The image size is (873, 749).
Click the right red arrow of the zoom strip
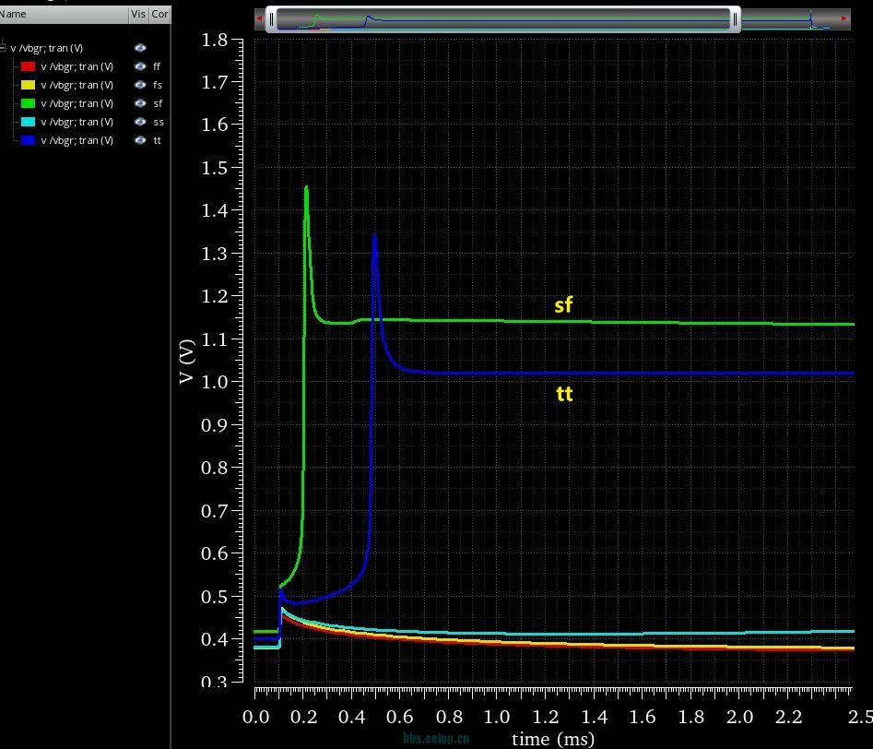(x=844, y=18)
